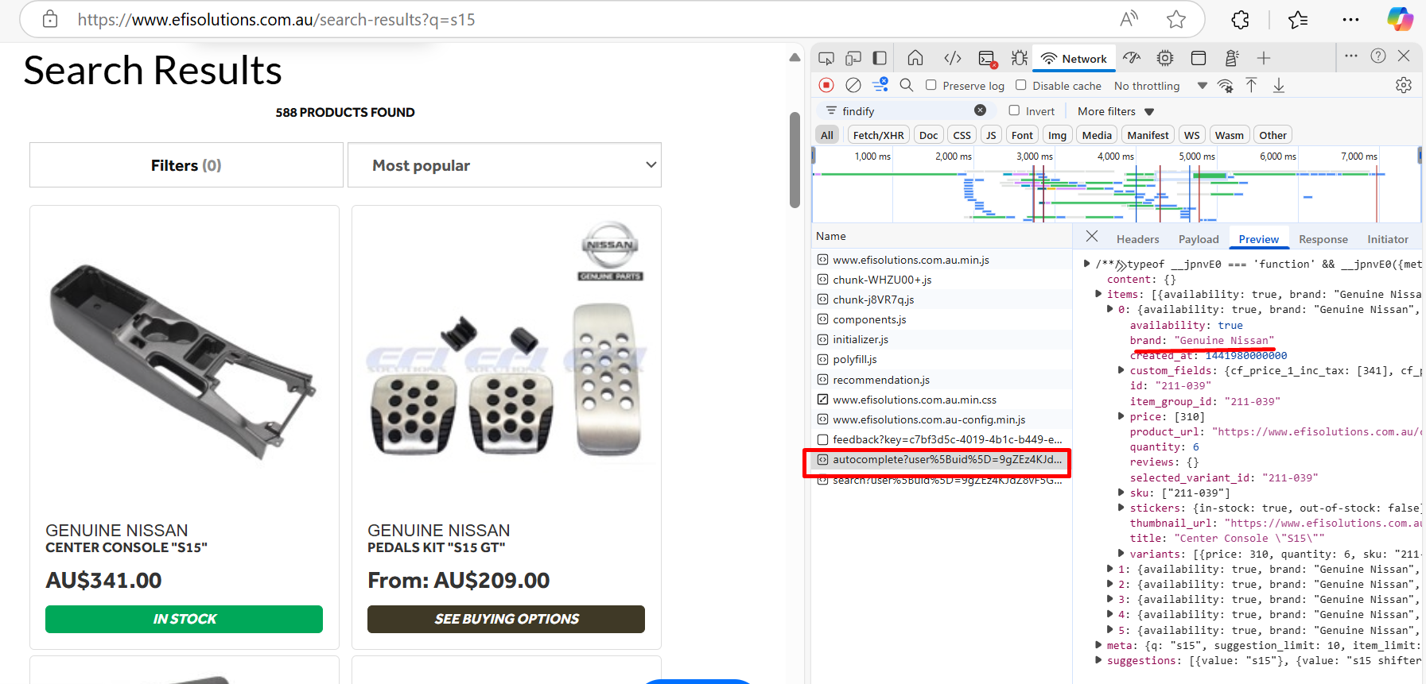Open the Application panel icon
Image resolution: width=1426 pixels, height=684 pixels.
pos(1199,58)
